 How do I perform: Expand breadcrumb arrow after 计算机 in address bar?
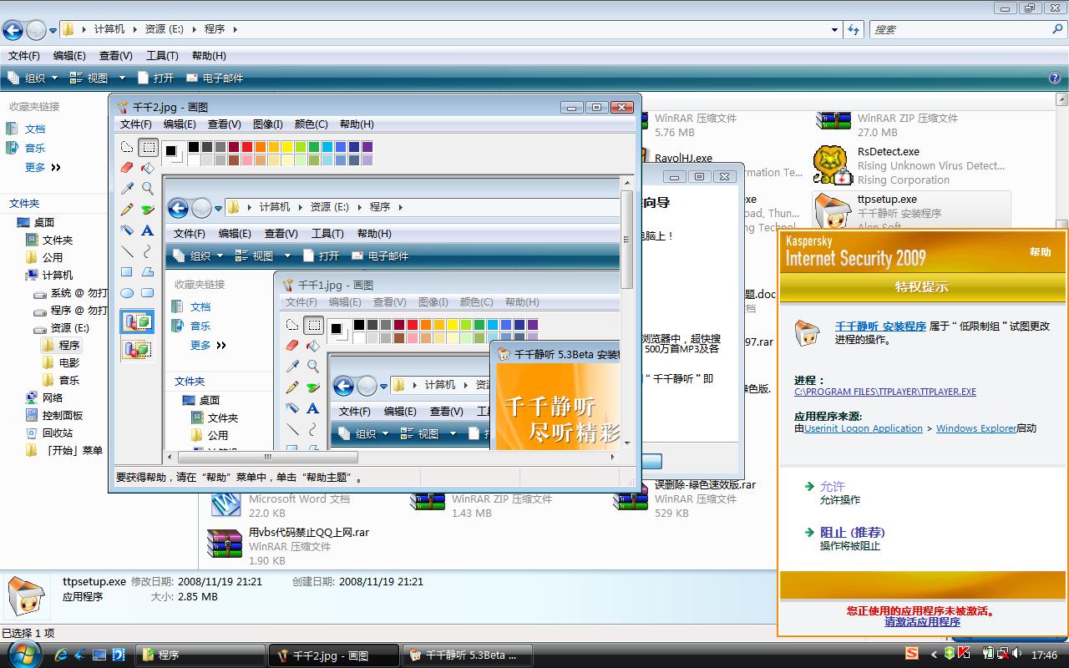click(x=135, y=29)
